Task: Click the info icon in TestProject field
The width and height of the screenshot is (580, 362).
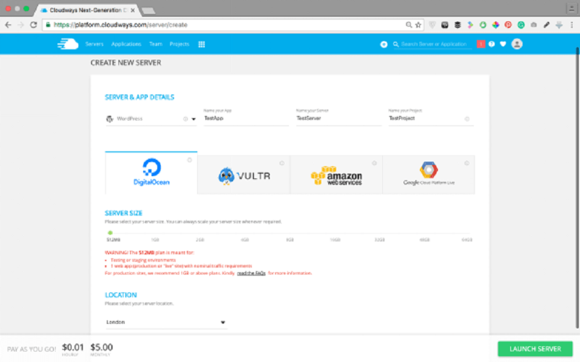Action: 467,119
